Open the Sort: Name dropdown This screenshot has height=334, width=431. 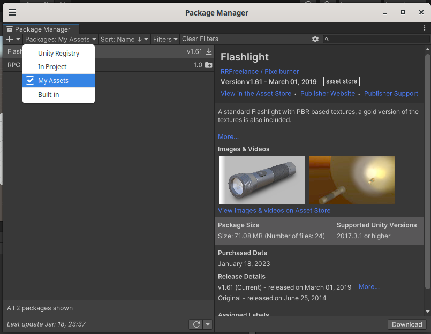(x=124, y=39)
